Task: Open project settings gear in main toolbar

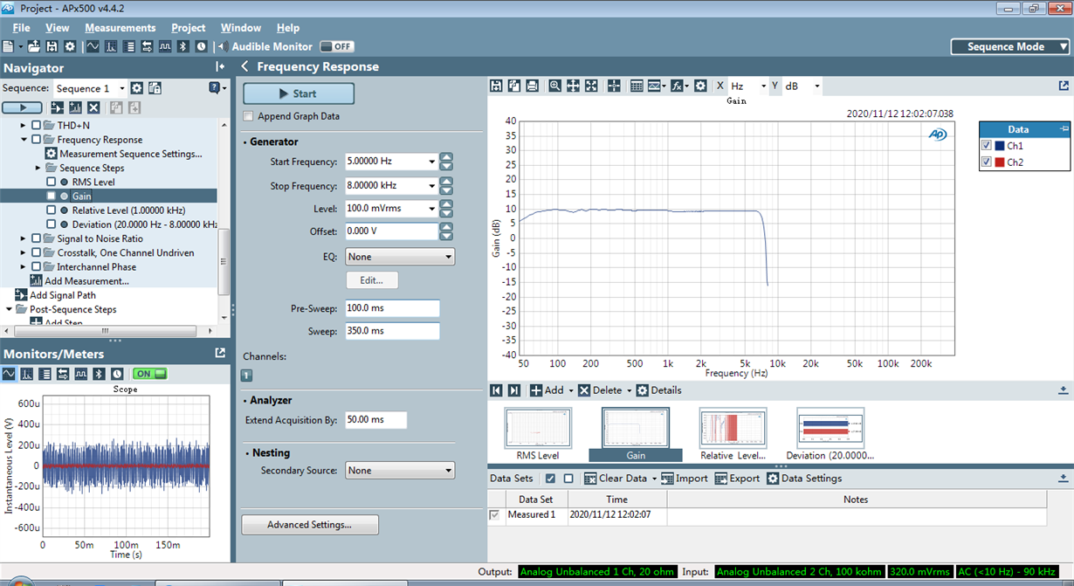Action: coord(69,46)
